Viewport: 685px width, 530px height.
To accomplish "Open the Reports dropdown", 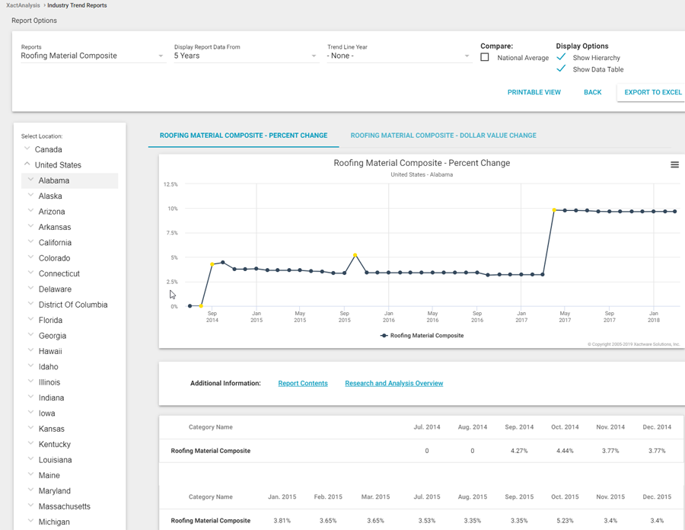I will (92, 56).
